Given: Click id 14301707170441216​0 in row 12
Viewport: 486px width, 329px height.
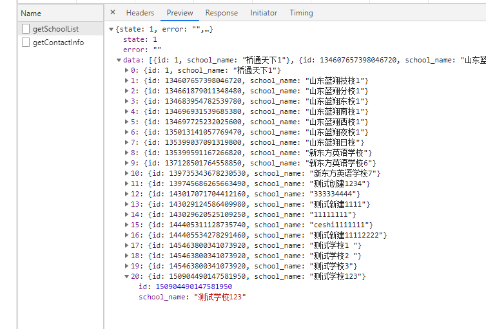Looking at the screenshot, I should click(208, 194).
